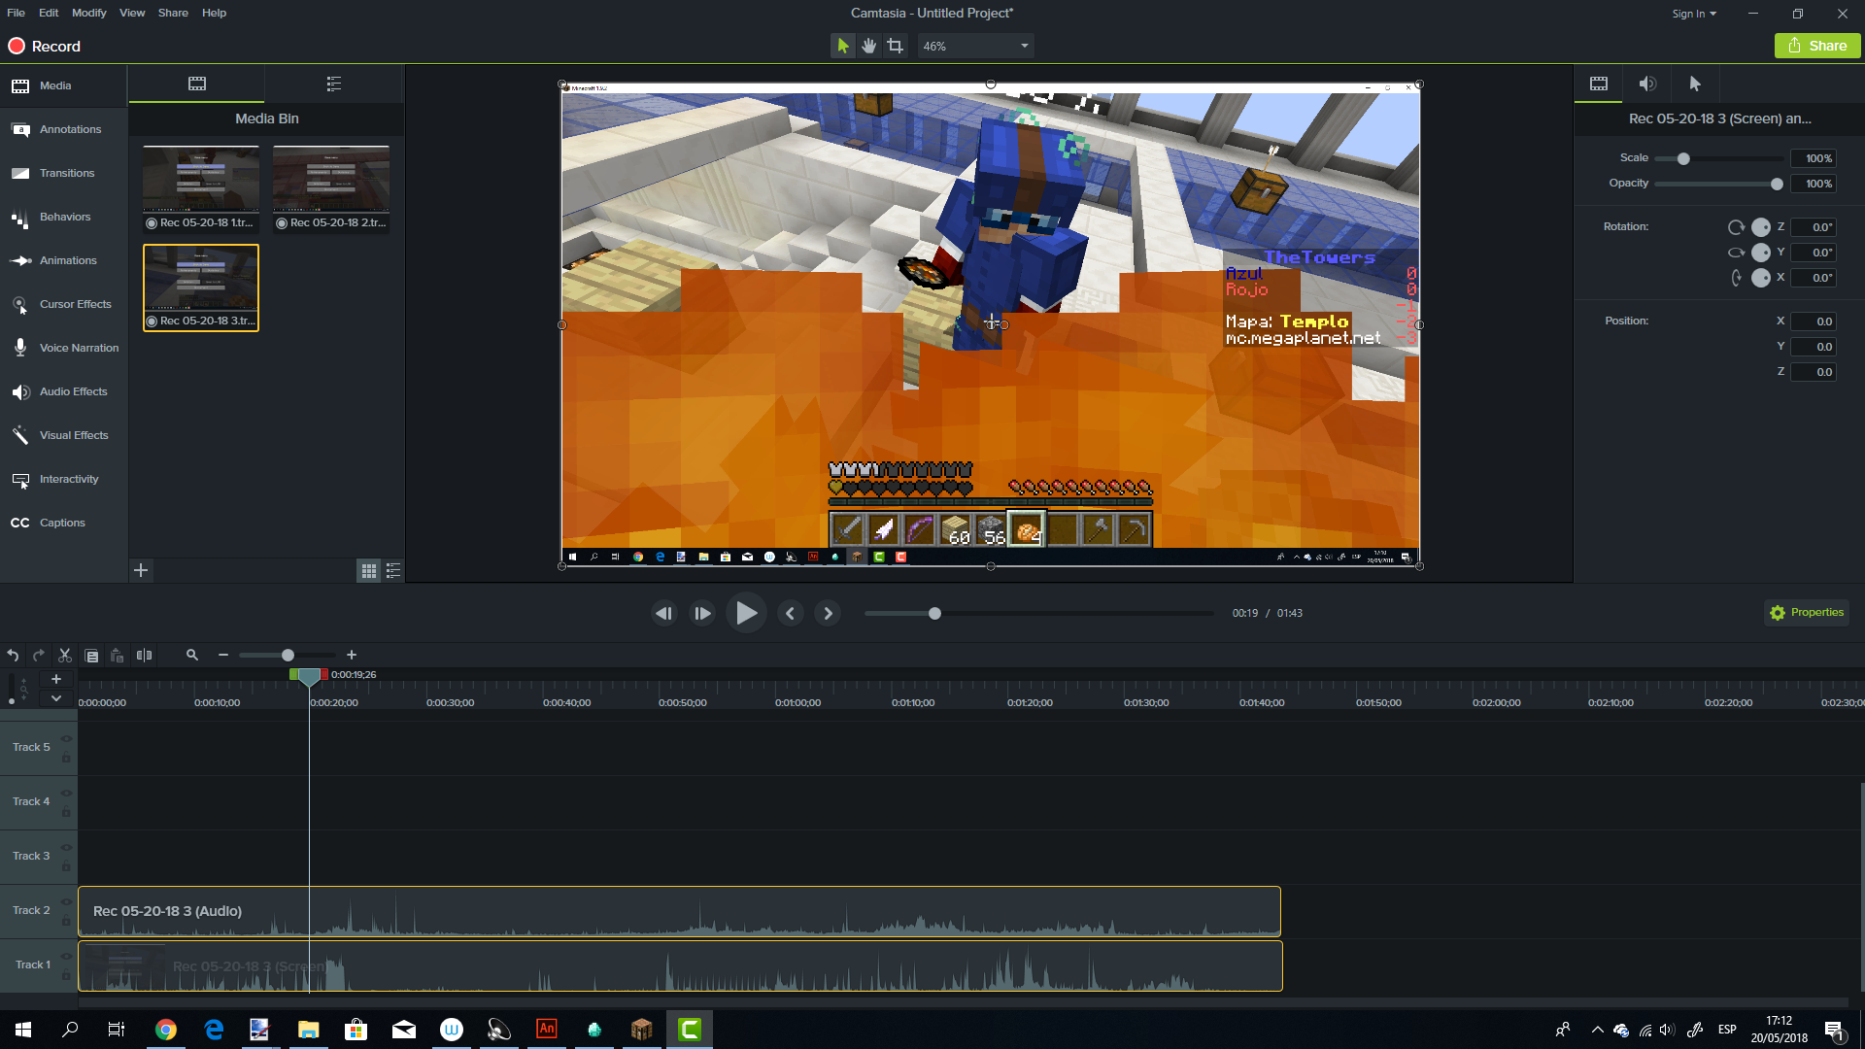Screen dimensions: 1865x1049
Task: Click the Scale slider in properties
Action: tap(1719, 158)
